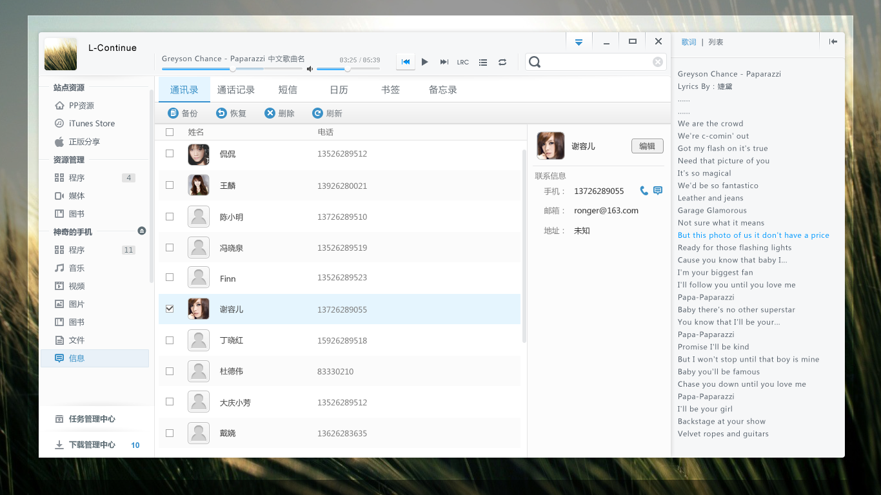Click the song progress slider
This screenshot has height=495, width=881.
(x=232, y=68)
